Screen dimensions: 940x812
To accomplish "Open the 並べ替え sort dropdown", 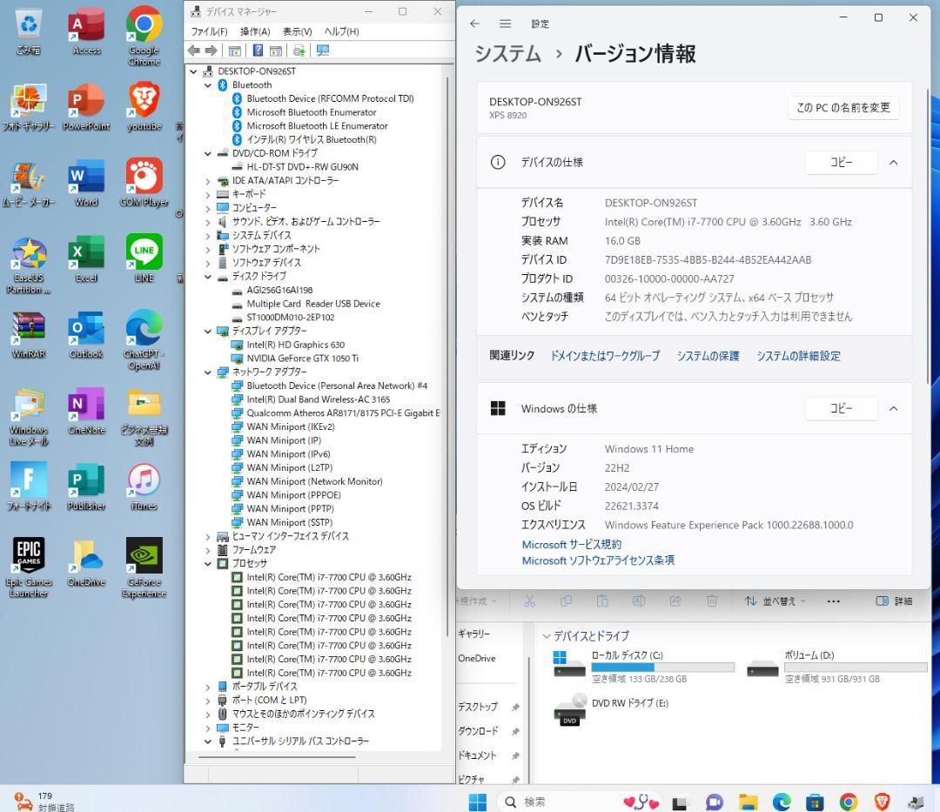I will tap(775, 601).
